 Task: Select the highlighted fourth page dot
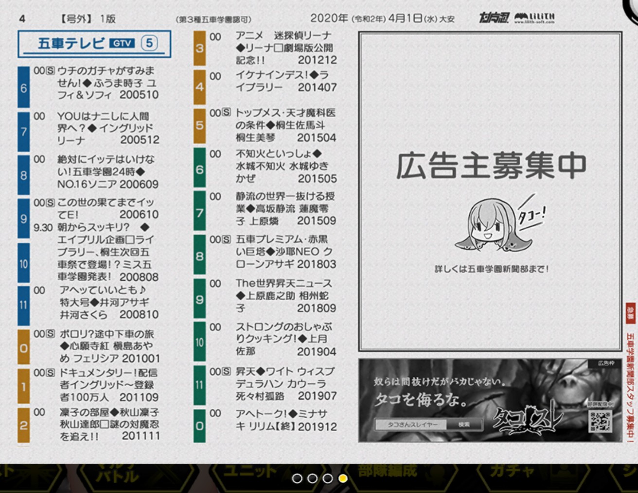pyautogui.click(x=343, y=478)
